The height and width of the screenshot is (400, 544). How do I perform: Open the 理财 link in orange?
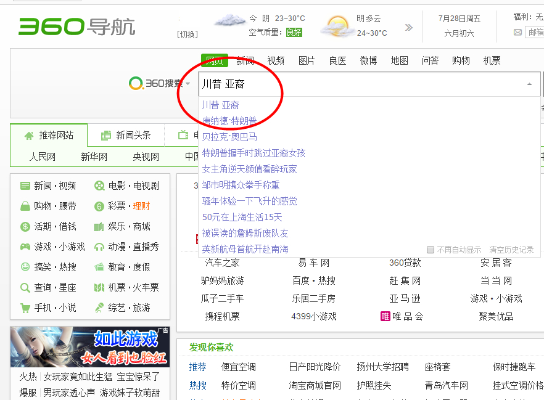(142, 206)
